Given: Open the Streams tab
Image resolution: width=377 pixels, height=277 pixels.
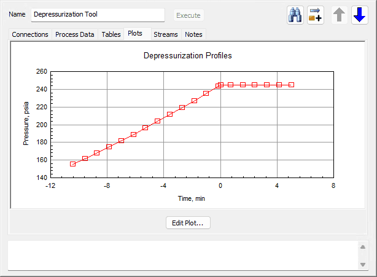Looking at the screenshot, I should 166,34.
